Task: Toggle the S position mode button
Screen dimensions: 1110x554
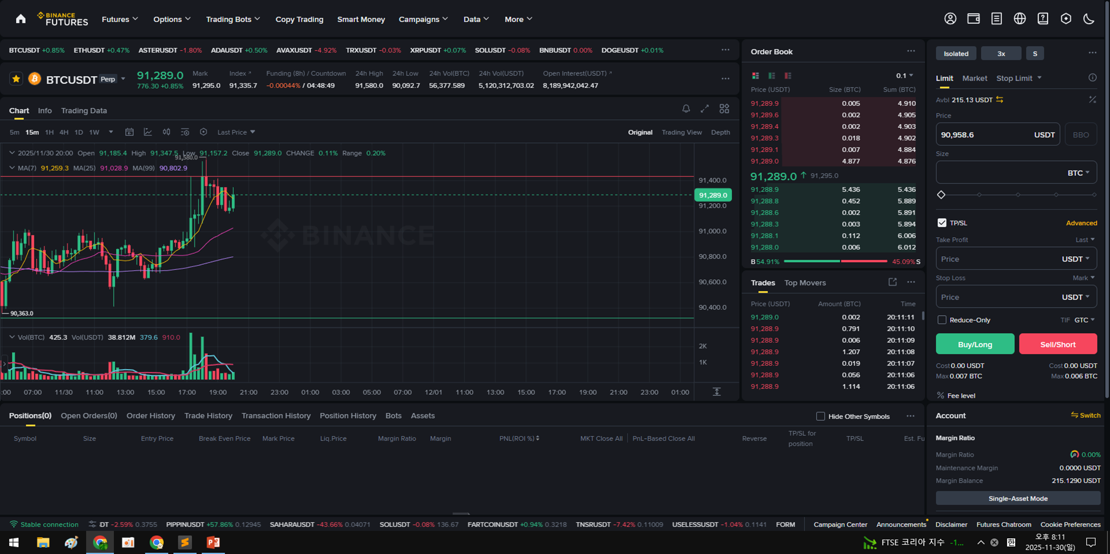Action: tap(1035, 53)
